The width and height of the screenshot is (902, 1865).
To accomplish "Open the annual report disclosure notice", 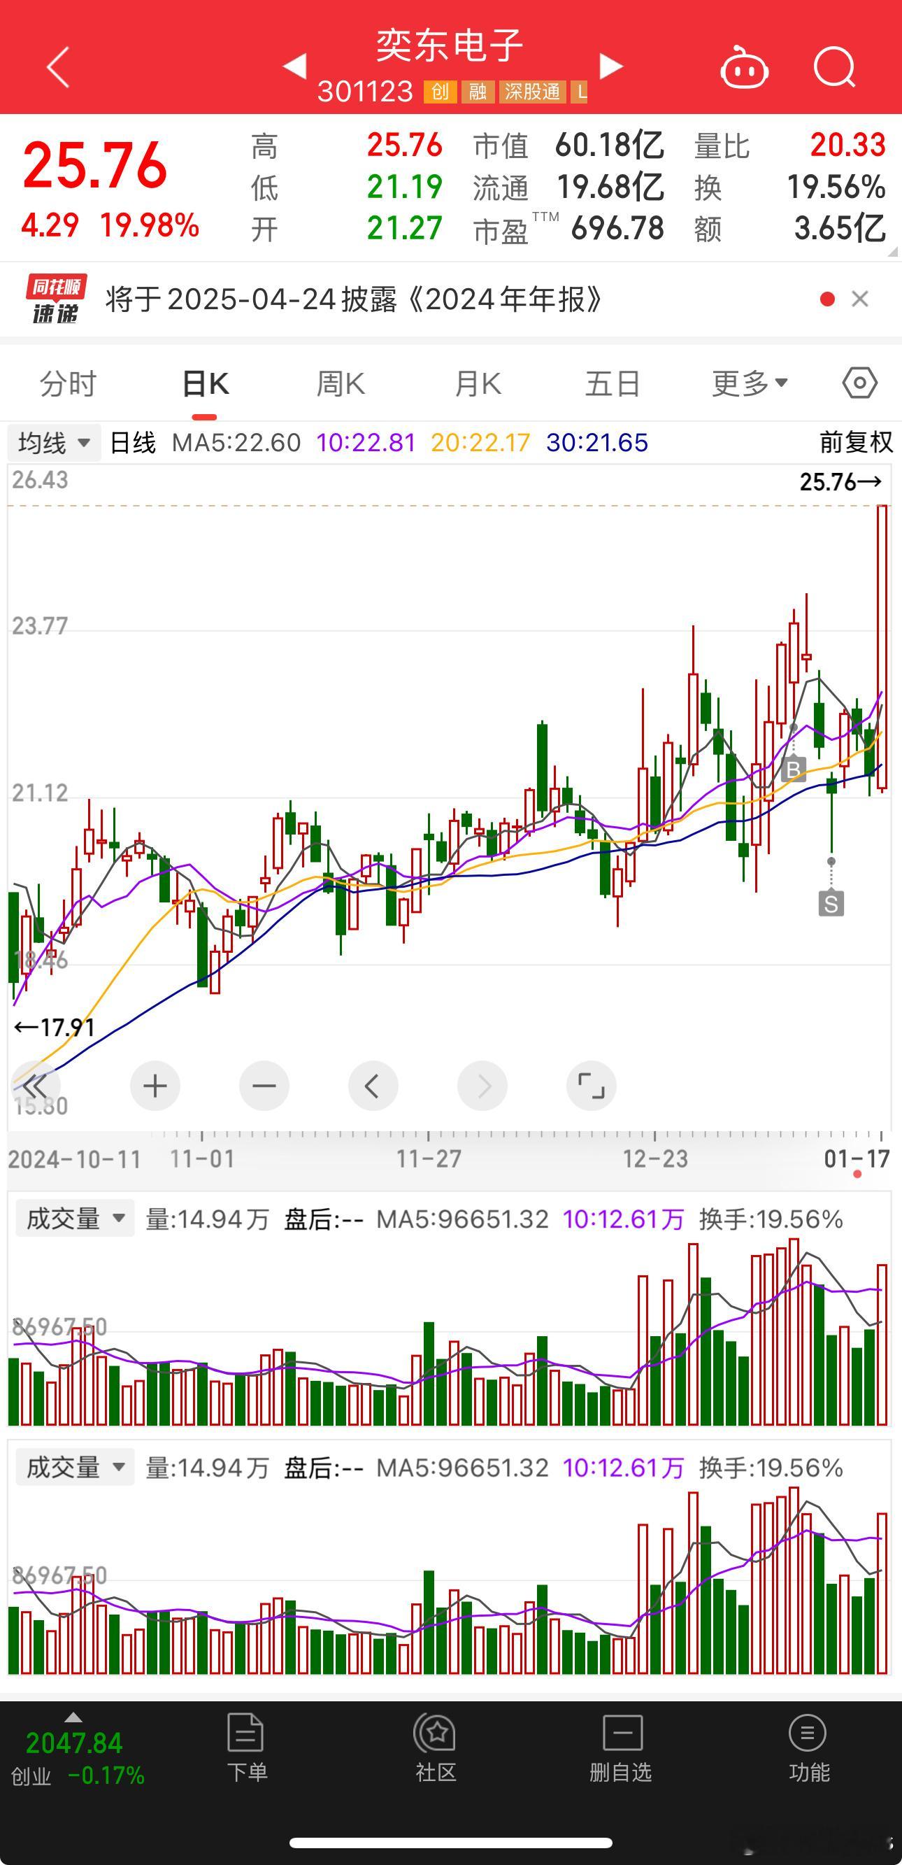I will tap(354, 299).
